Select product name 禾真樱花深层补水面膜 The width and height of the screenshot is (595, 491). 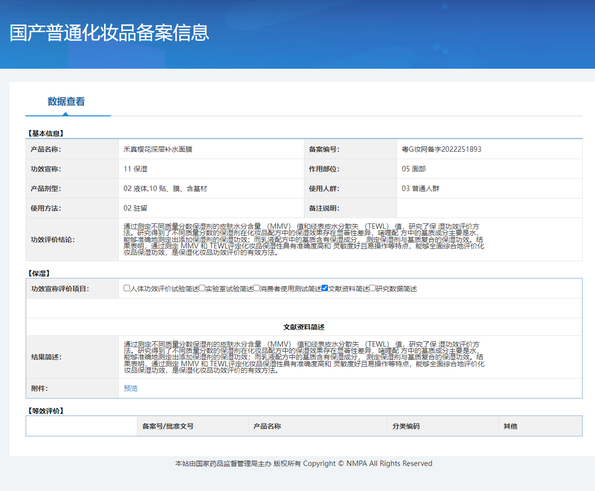point(158,149)
